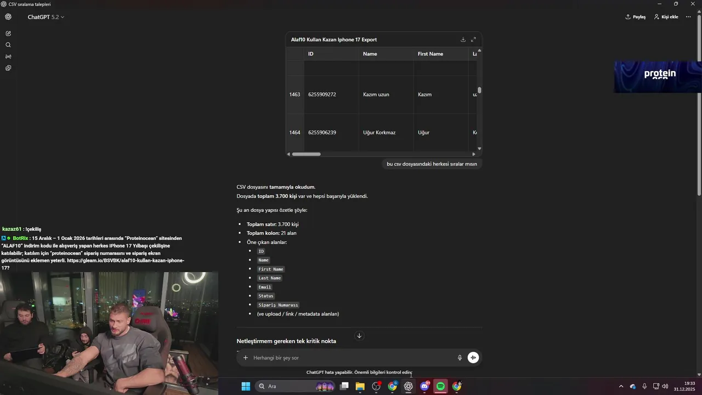Click the OneDrive cloud tray icon

pos(633,386)
